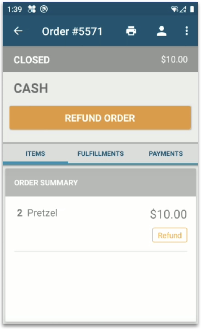Switch to the Payments tab
This screenshot has width=201, height=329.
tap(166, 153)
